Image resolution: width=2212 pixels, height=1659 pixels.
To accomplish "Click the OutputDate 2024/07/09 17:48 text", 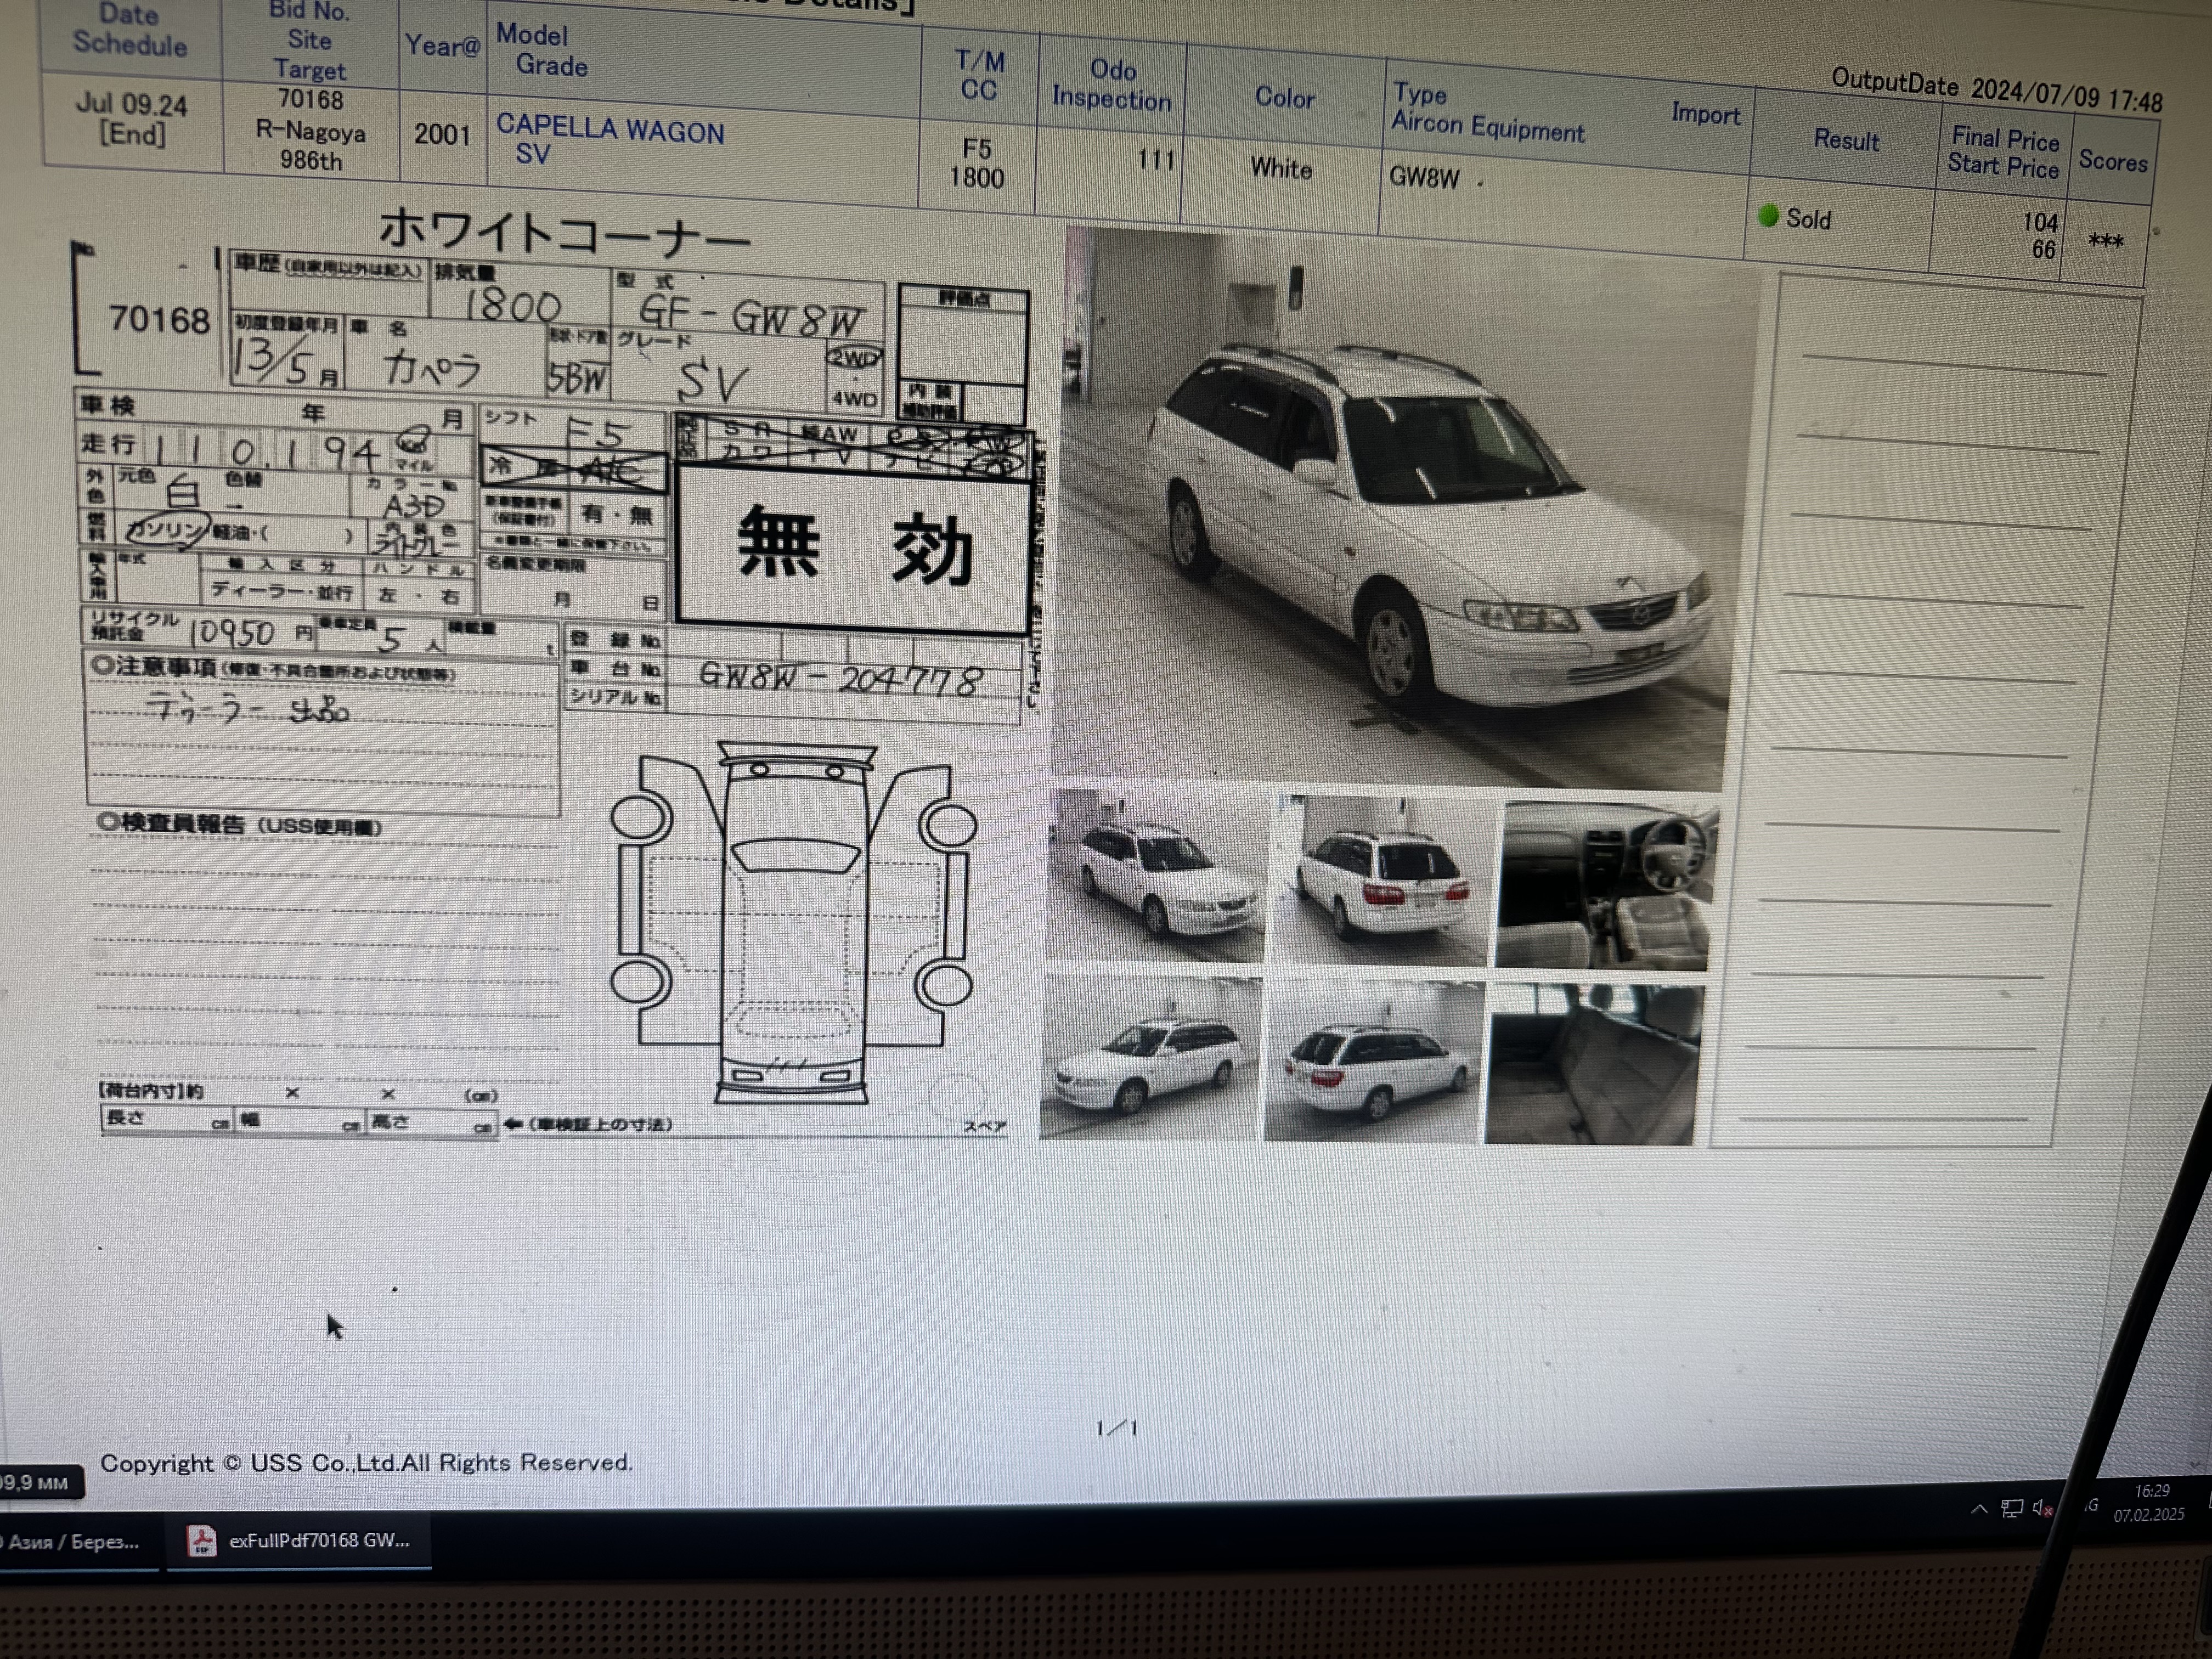I will coord(1996,90).
